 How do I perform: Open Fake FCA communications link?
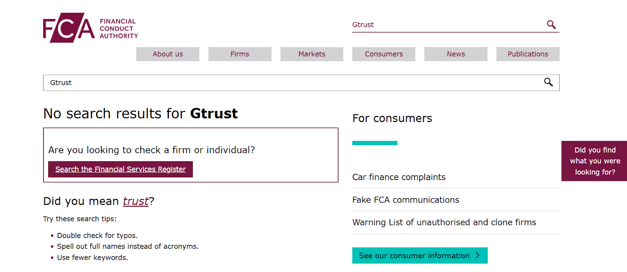[x=406, y=200]
